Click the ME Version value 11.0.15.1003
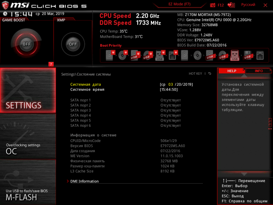Viewport: 273px width, 205px height. (171, 156)
